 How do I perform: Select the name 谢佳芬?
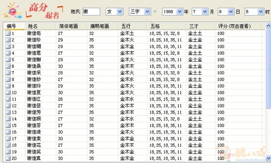click(34, 125)
